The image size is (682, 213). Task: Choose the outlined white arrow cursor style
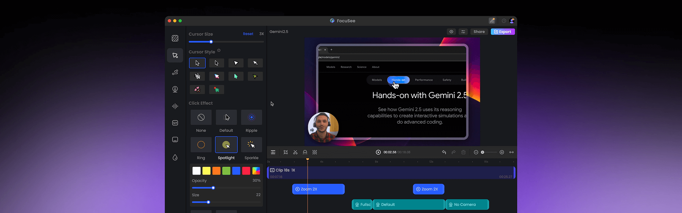point(197,63)
